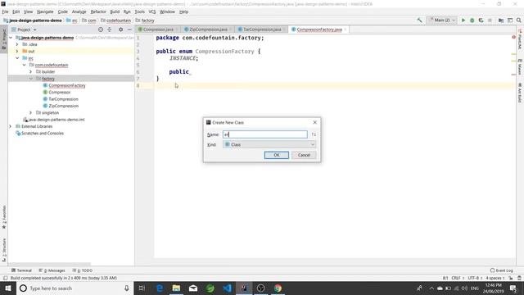The image size is (524, 295).
Task: Open the Terminal tool window
Action: coord(21,270)
